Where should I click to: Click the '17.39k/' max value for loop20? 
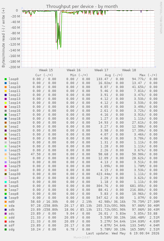pyautogui.click(x=139, y=131)
